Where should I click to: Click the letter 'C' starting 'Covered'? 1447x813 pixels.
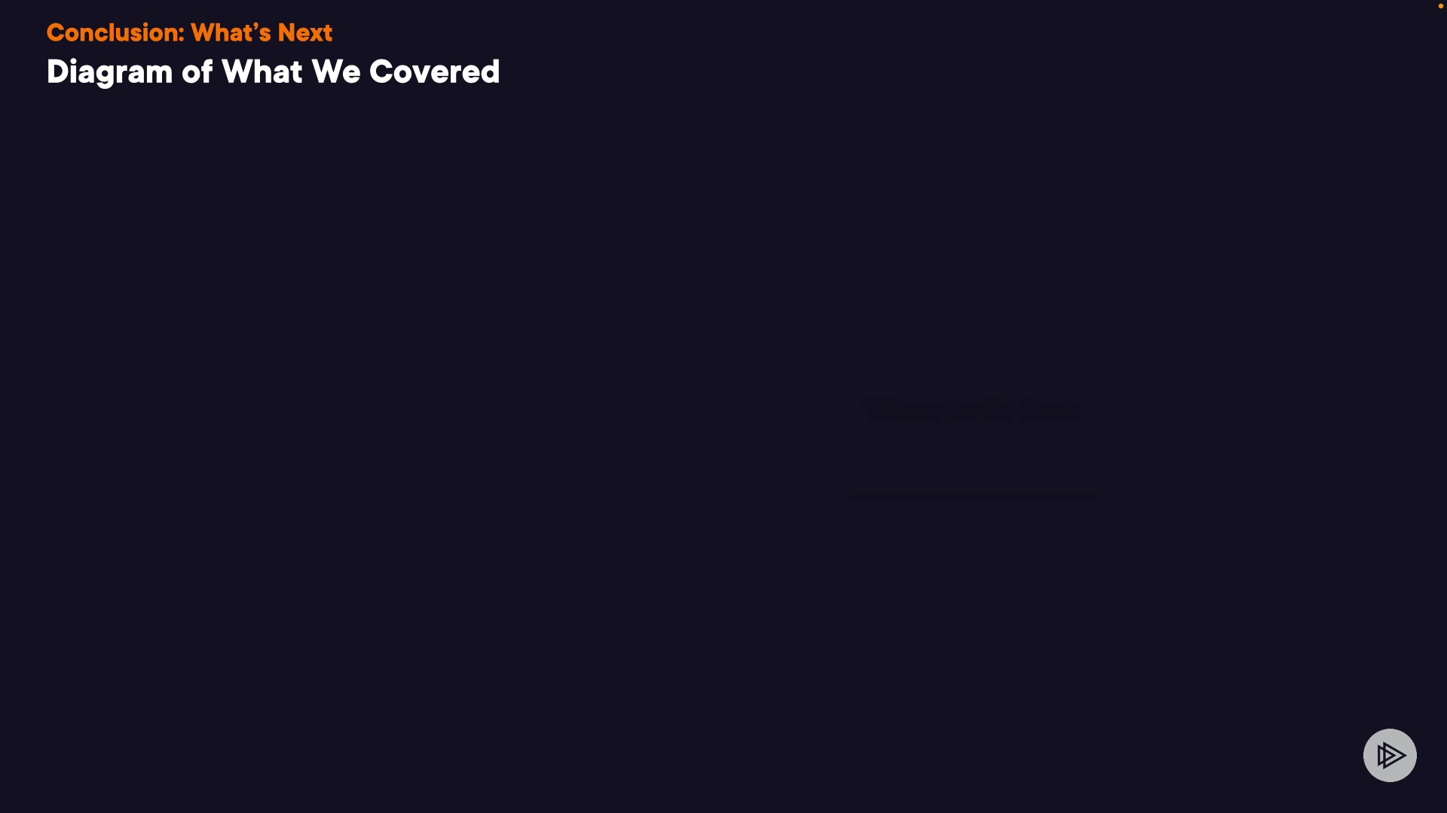(381, 72)
